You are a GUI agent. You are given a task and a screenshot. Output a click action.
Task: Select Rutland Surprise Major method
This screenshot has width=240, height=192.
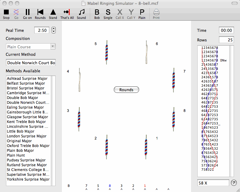point(27,165)
